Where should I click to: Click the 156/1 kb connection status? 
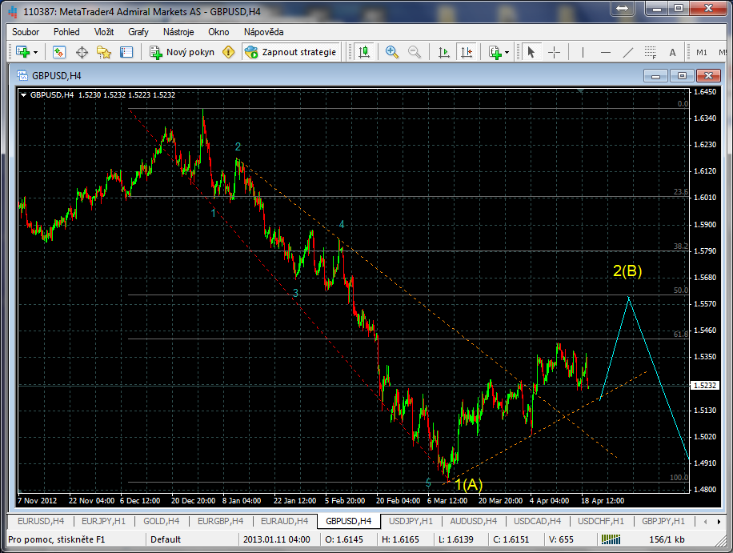pos(667,539)
